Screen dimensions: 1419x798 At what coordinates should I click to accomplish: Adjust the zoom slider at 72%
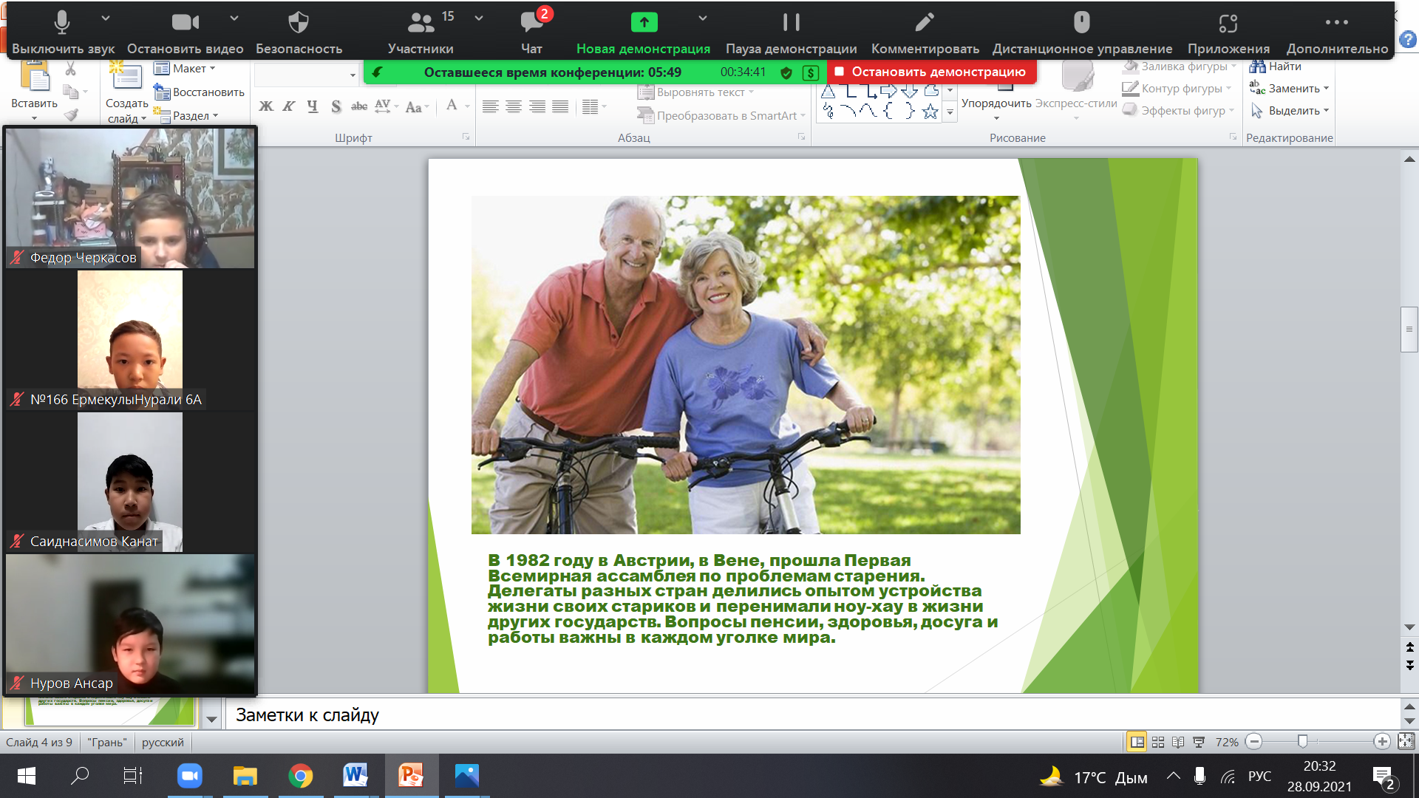coord(1302,741)
